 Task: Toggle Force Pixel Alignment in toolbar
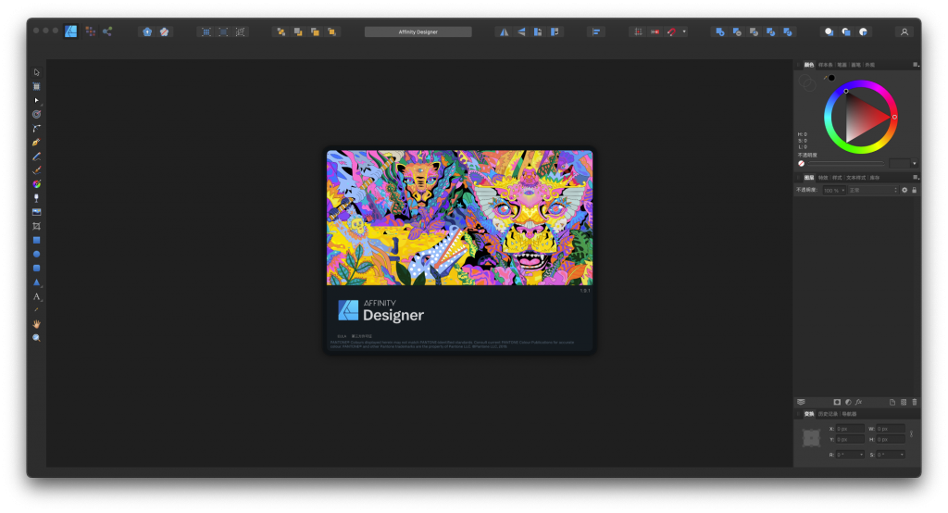coord(655,32)
